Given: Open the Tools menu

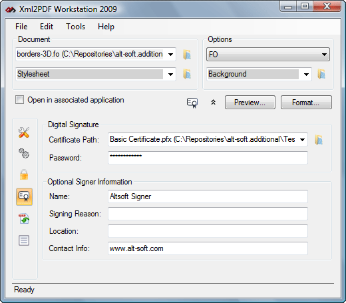Looking at the screenshot, I should point(75,27).
